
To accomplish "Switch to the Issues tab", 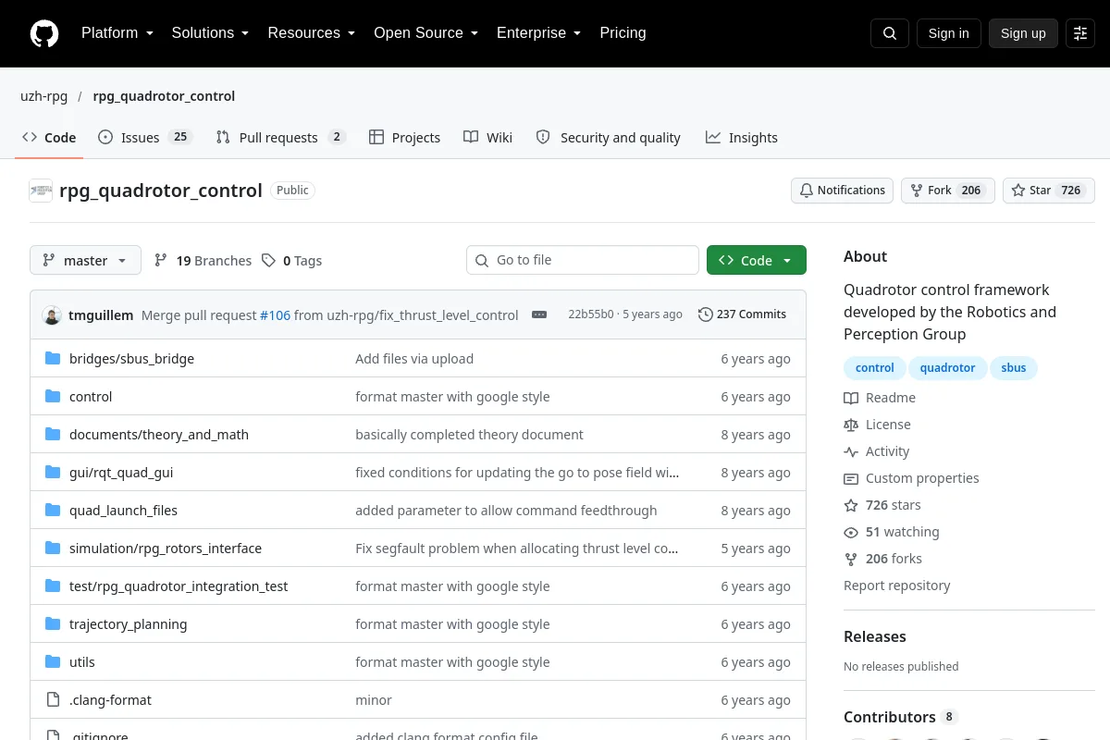I will (144, 138).
